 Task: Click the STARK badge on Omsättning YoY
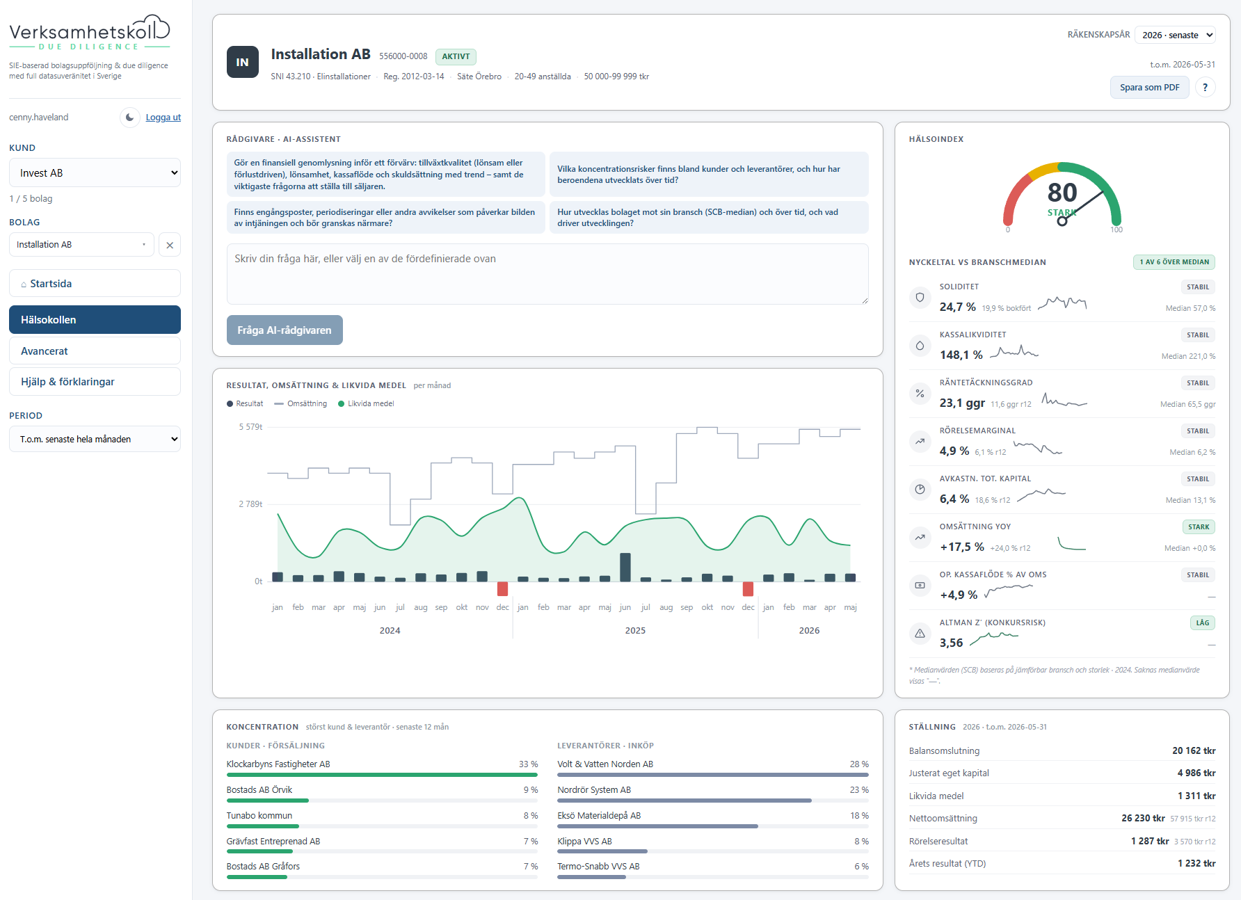point(1199,527)
